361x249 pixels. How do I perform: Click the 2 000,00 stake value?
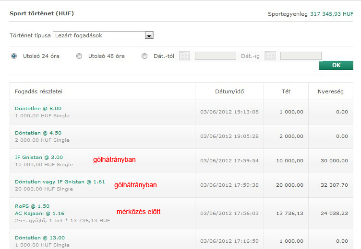click(291, 136)
